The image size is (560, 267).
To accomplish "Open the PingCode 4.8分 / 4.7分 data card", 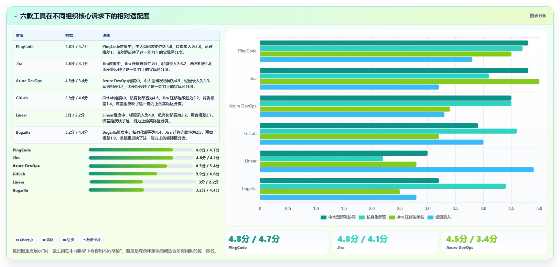I will pyautogui.click(x=277, y=242).
